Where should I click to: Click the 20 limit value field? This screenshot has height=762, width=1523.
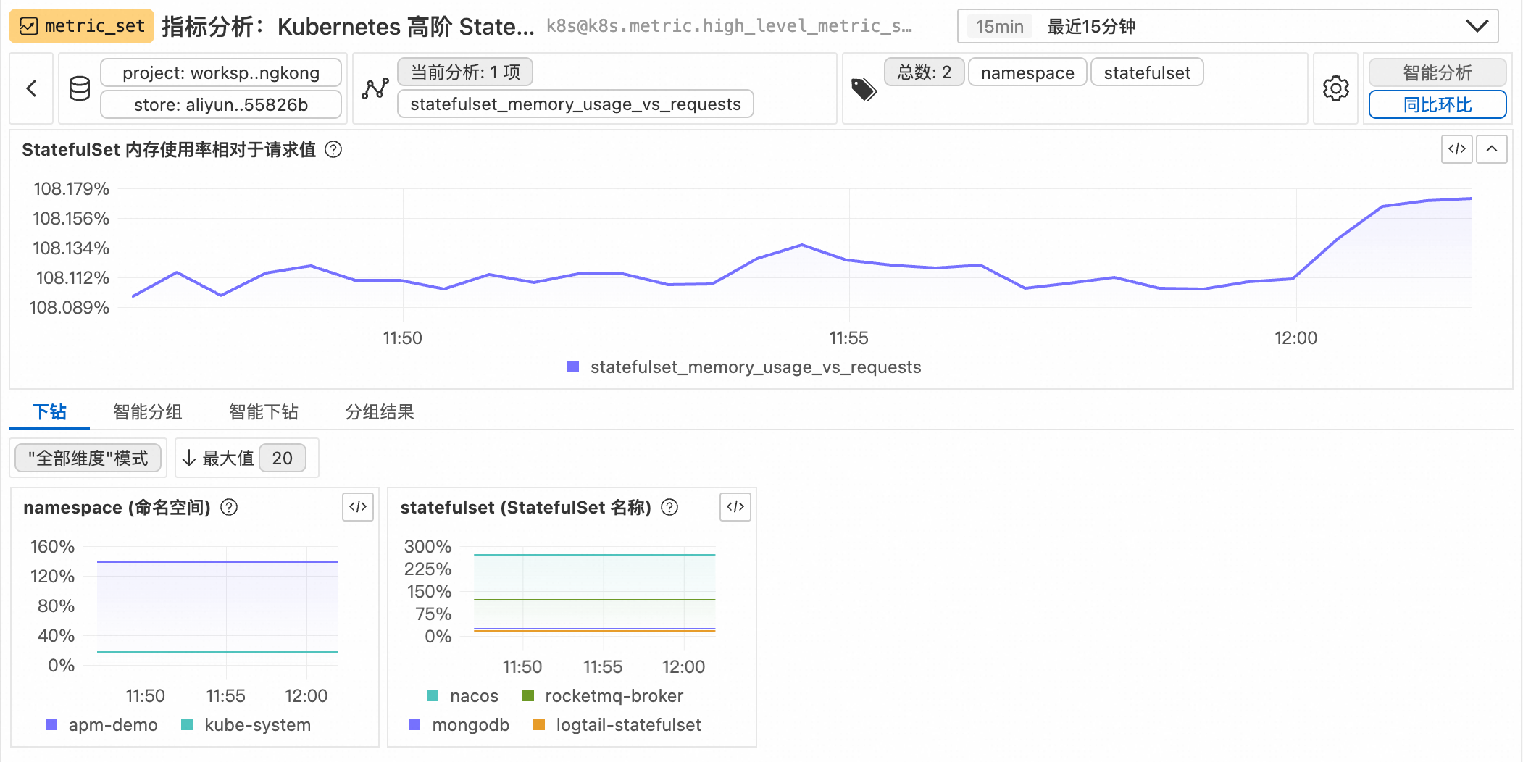click(x=282, y=458)
